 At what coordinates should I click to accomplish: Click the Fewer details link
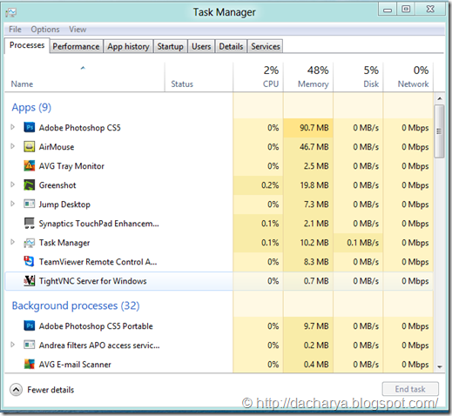[51, 390]
